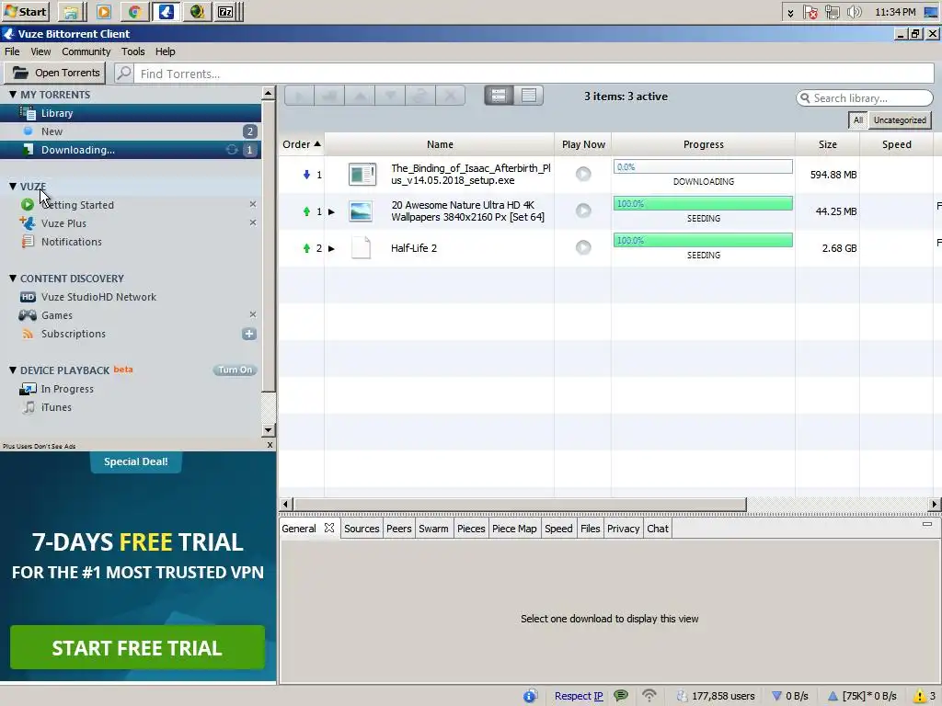The height and width of the screenshot is (706, 942).
Task: Click the START FREE TRIAL ad button
Action: [x=137, y=647]
